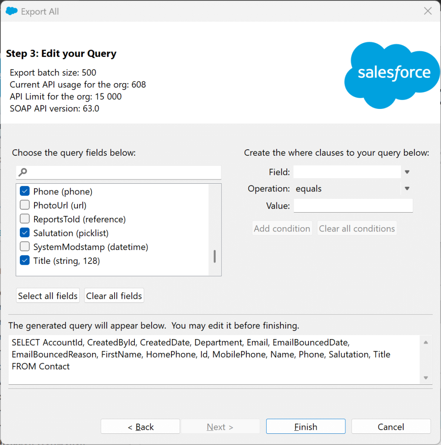441x445 pixels.
Task: Uncheck the Title (string, 128) field
Action: click(25, 260)
